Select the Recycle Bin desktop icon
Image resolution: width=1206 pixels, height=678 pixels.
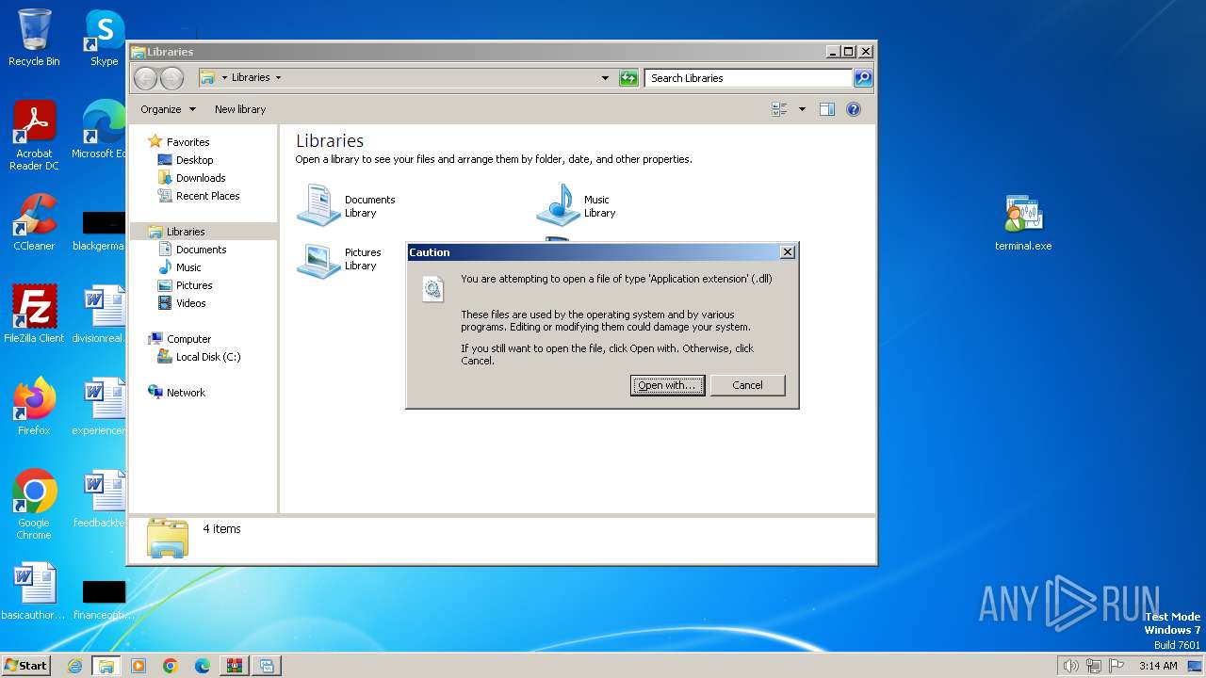click(x=34, y=38)
